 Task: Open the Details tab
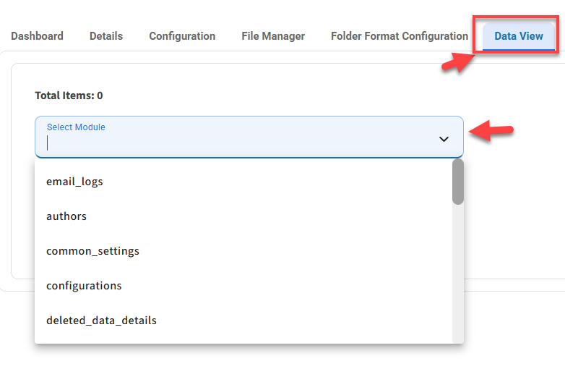coord(106,36)
